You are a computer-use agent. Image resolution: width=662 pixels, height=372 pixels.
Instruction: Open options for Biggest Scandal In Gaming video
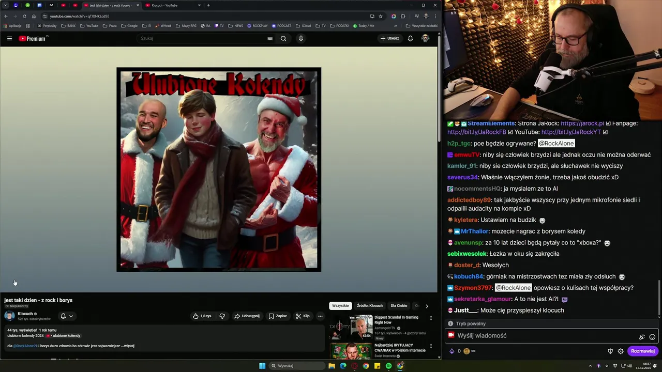(431, 318)
